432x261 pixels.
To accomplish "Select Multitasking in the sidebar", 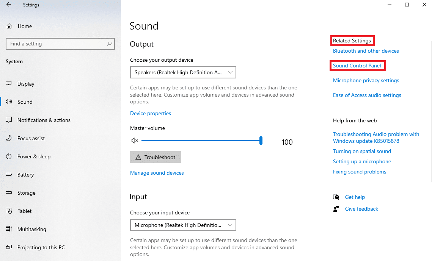I will pyautogui.click(x=31, y=229).
